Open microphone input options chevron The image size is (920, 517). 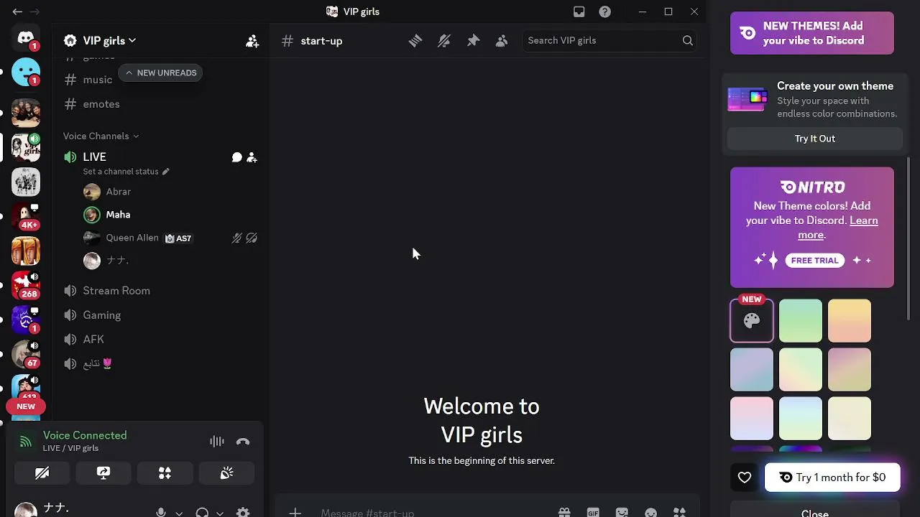(179, 513)
